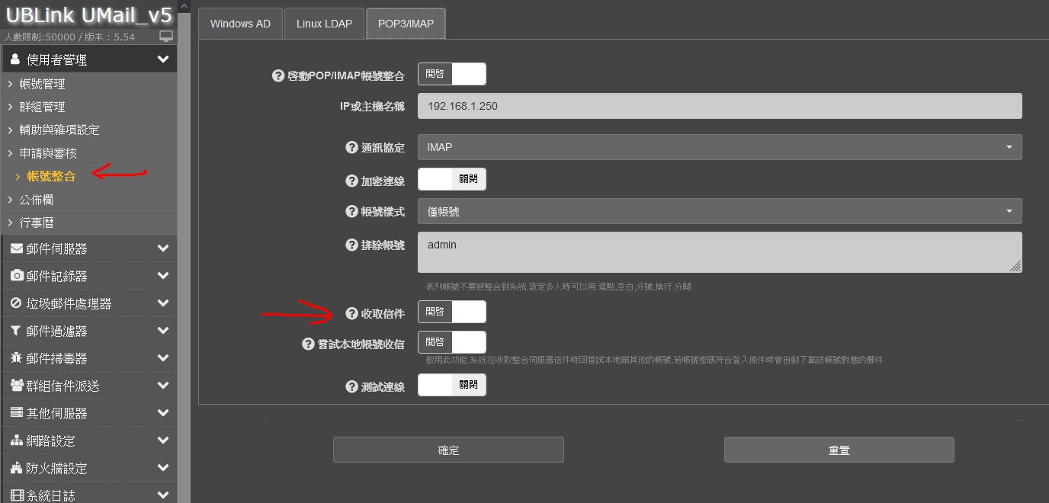This screenshot has height=503, width=1049.
Task: Click the help icon next to 排除帳號
Action: (351, 245)
